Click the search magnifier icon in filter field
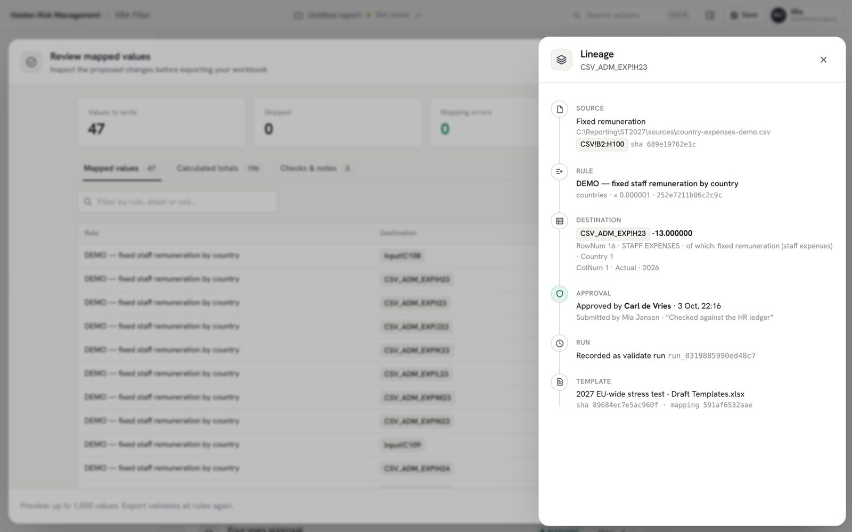This screenshot has height=532, width=852. tap(88, 202)
